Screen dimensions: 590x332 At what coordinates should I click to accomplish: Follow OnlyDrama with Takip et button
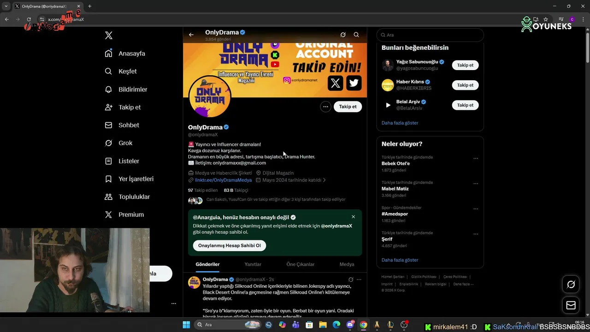tap(348, 107)
